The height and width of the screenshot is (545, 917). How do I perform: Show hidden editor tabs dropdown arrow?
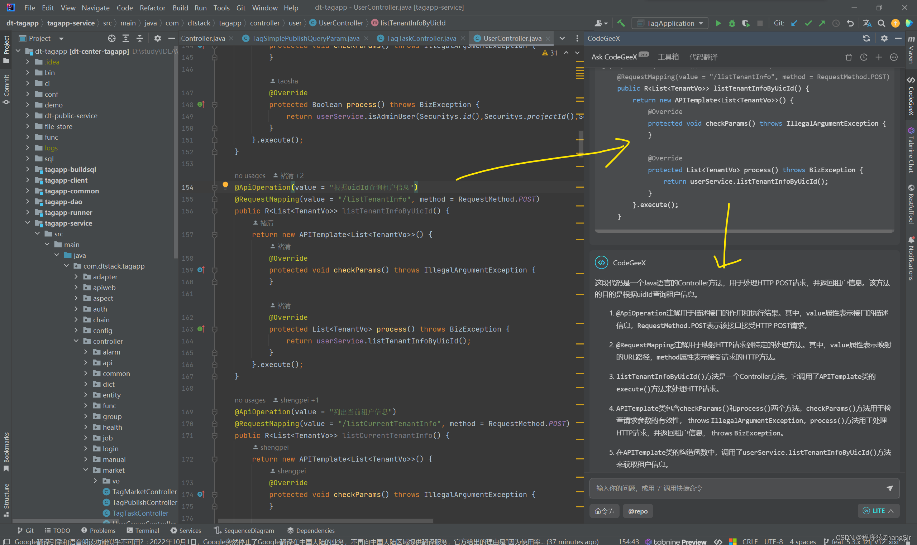tap(562, 38)
